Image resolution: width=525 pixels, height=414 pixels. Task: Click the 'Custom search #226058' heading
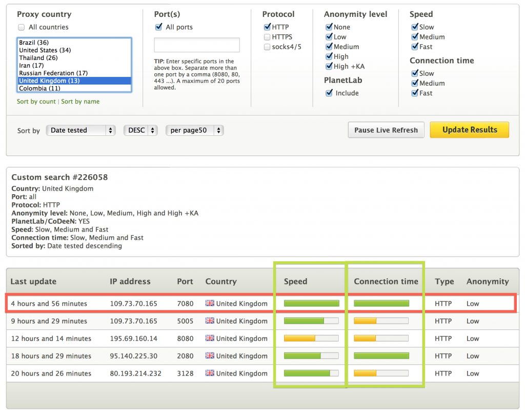pos(59,177)
